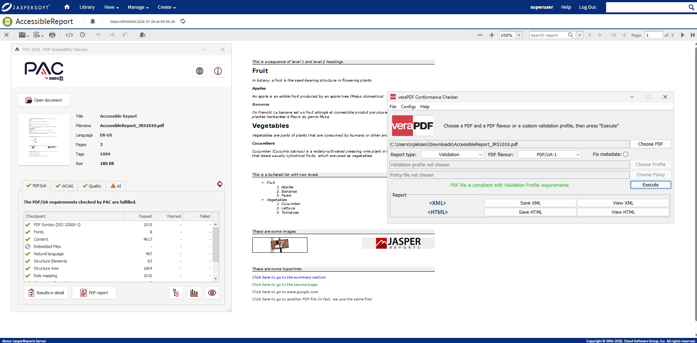Open the Report type Validation dropdown
This screenshot has width=697, height=343.
pos(452,154)
